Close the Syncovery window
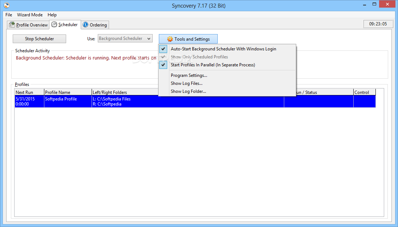 pyautogui.click(x=387, y=4)
